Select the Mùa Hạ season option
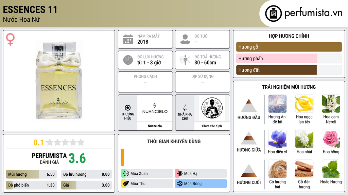Image resolution: width=348 pixels, height=195 pixels. 201,174
